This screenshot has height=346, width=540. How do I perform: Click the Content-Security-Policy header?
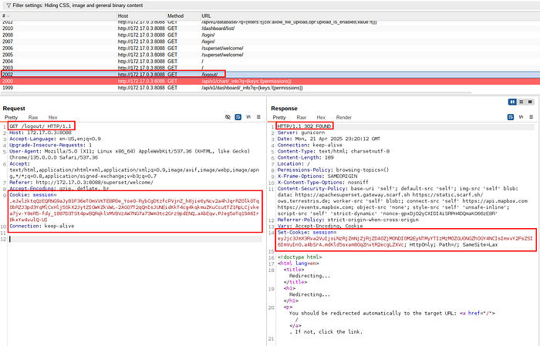[403, 201]
